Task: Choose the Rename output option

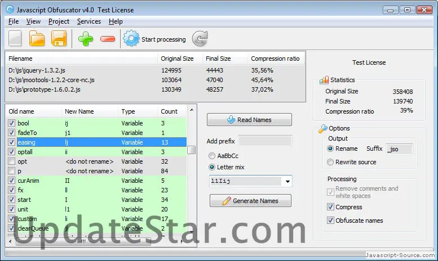Action: click(330, 148)
